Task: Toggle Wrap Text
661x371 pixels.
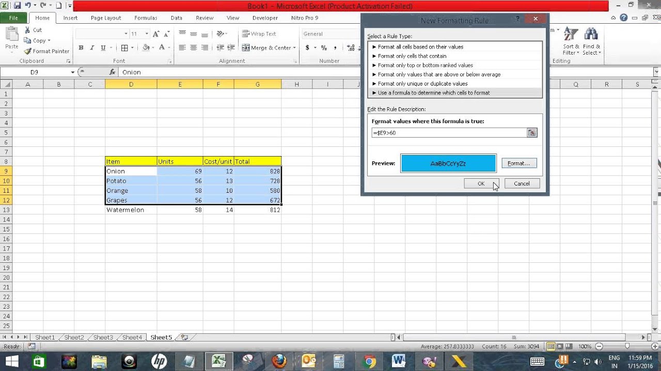Action: click(259, 33)
